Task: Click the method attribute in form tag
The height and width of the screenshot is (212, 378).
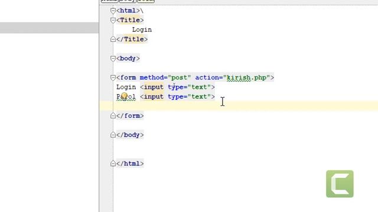Action: point(152,78)
